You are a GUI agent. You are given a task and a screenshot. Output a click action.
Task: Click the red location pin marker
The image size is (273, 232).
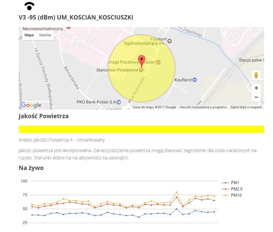point(142,61)
